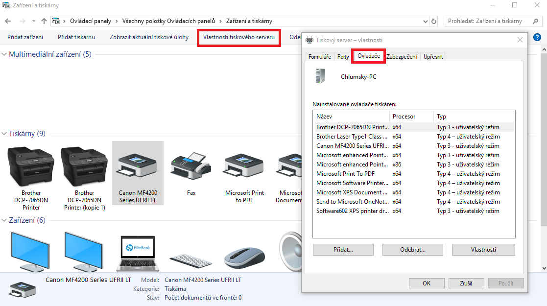Click the help question mark icon
The height and width of the screenshot is (306, 547).
click(537, 37)
